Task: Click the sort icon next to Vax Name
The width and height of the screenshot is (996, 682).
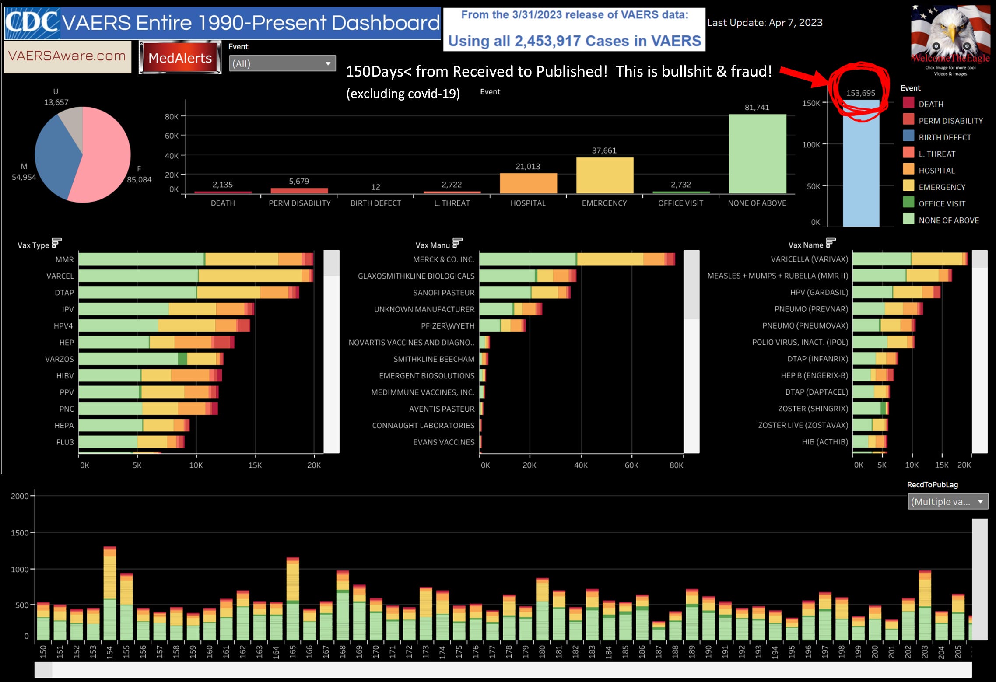Action: pos(831,243)
